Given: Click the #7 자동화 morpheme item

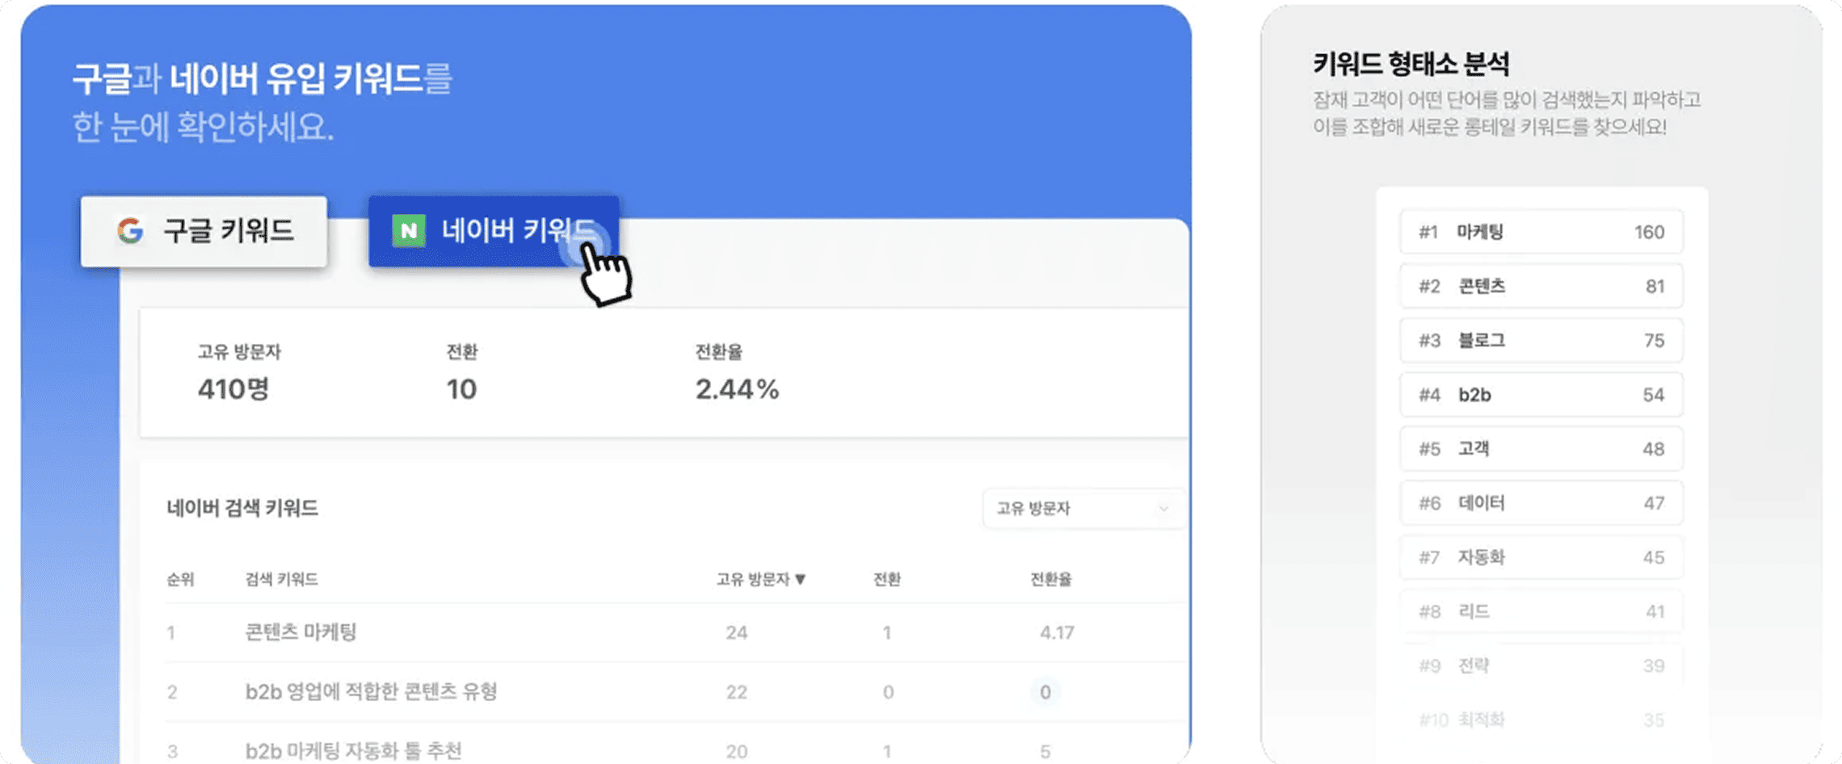Looking at the screenshot, I should tap(1541, 556).
